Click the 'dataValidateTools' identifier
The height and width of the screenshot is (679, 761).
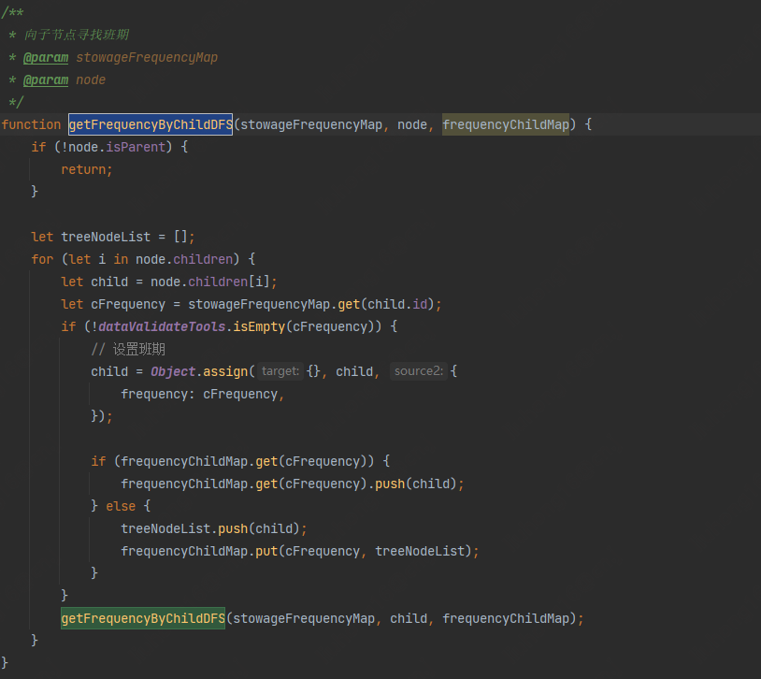click(162, 326)
